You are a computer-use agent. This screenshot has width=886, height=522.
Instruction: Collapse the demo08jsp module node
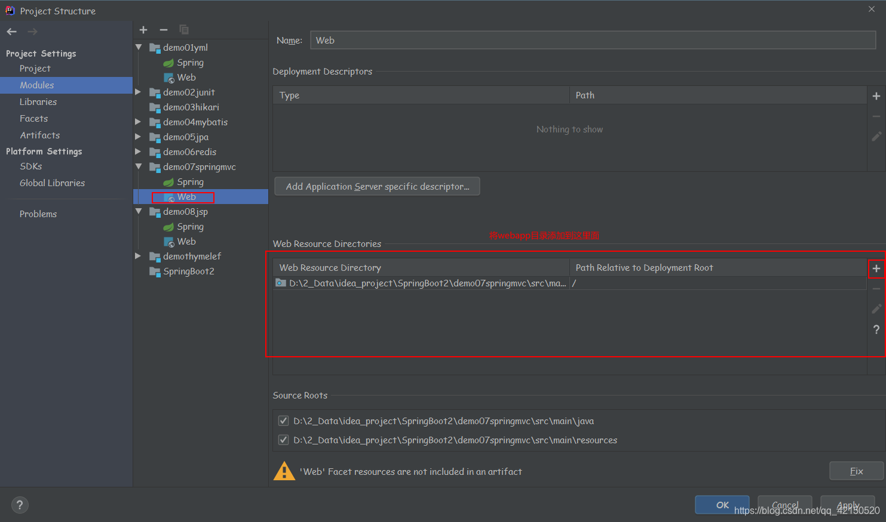139,211
